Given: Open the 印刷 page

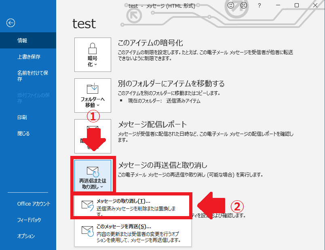Looking at the screenshot, I should [x=23, y=117].
